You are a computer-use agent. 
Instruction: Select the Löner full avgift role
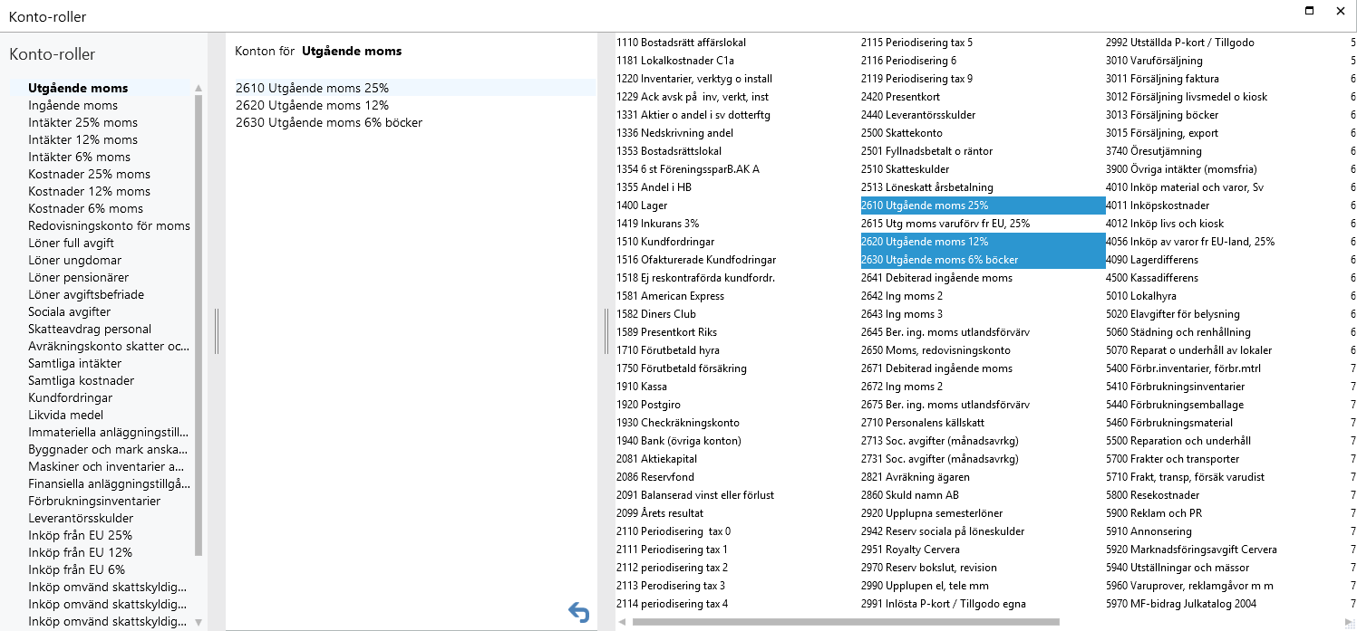coord(71,243)
